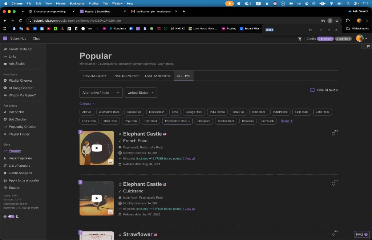372x240 pixels.
Task: Open Bot Checker page
Action: [17, 119]
